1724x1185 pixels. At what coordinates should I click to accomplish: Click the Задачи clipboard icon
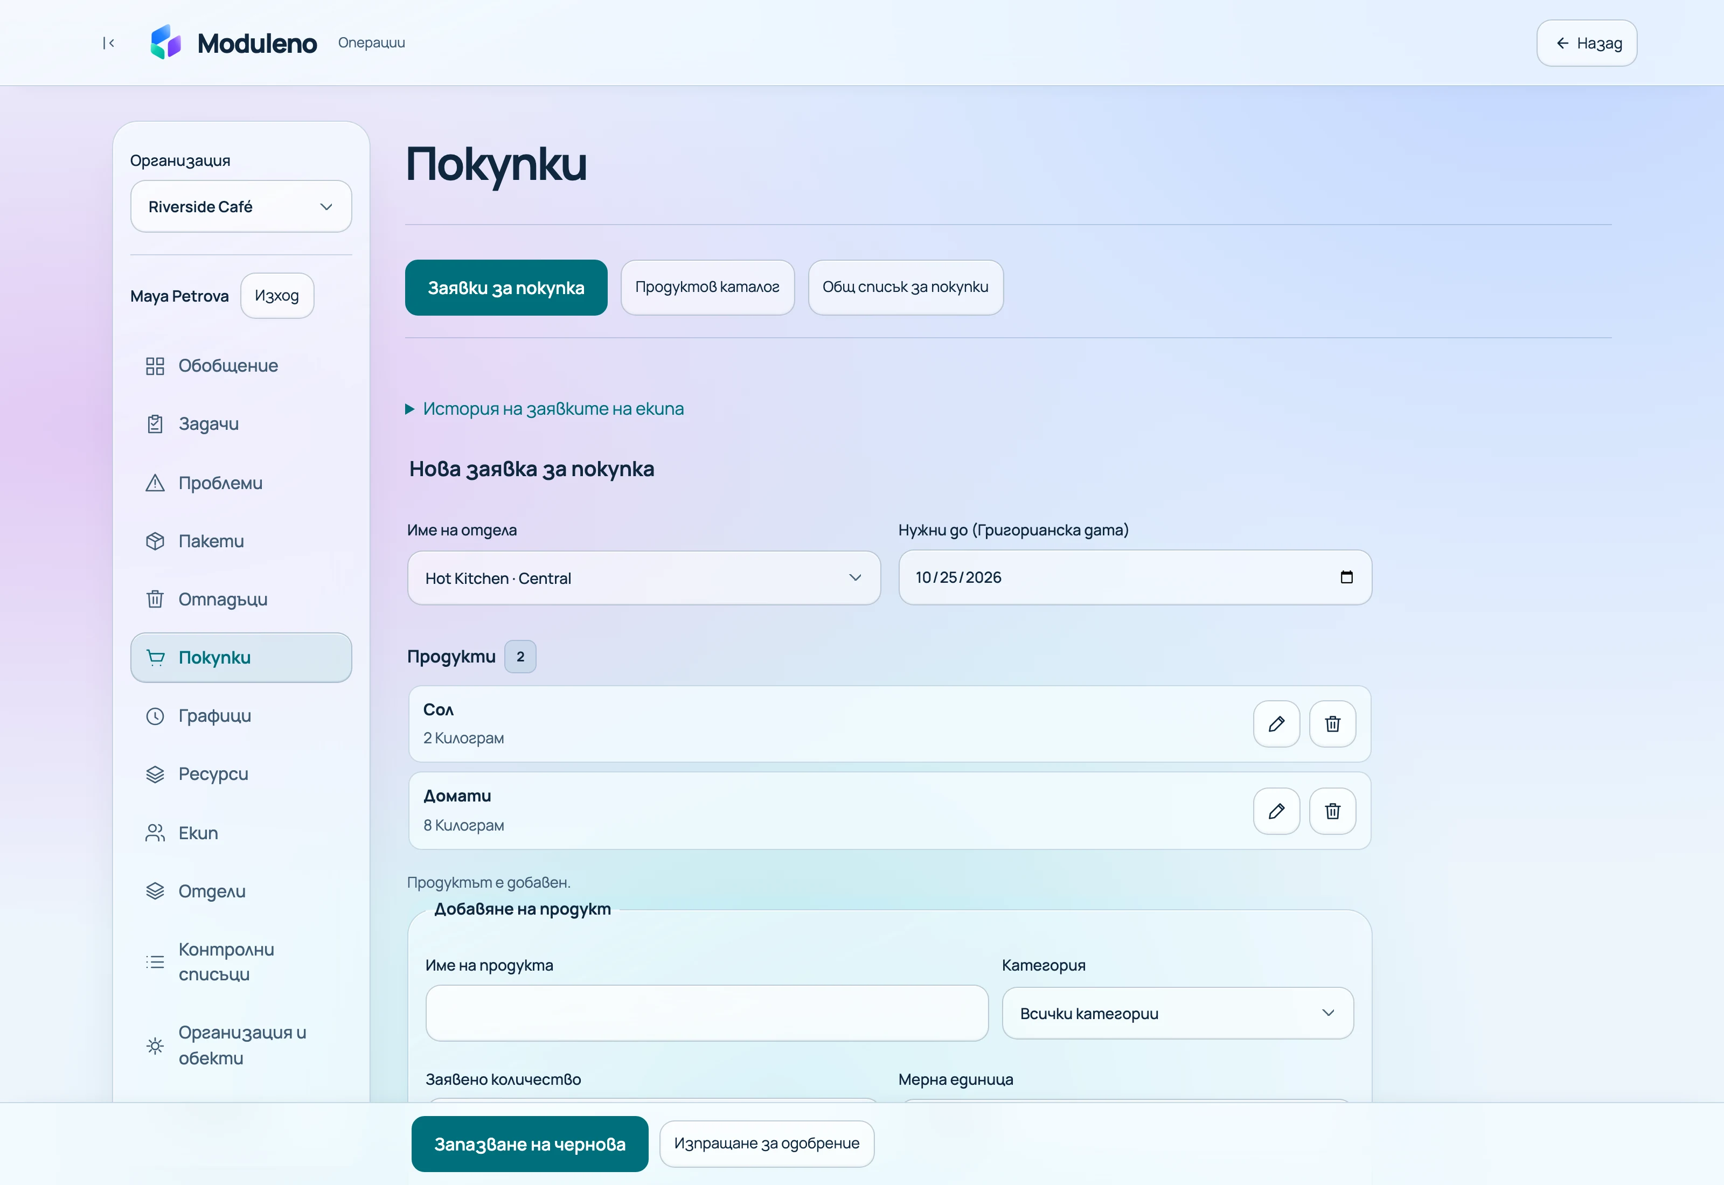(x=155, y=424)
